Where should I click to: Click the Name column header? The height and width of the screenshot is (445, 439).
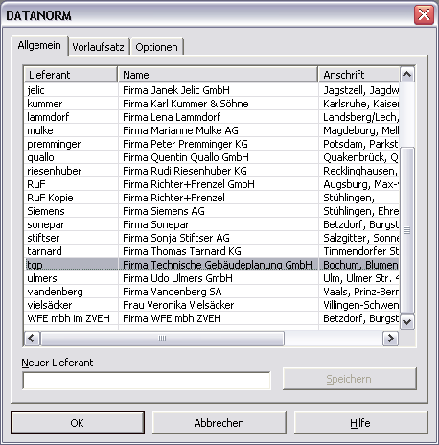[218, 75]
